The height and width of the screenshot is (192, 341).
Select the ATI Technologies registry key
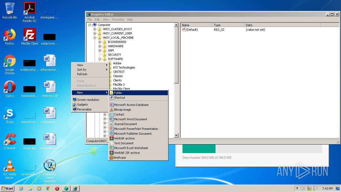[124, 67]
